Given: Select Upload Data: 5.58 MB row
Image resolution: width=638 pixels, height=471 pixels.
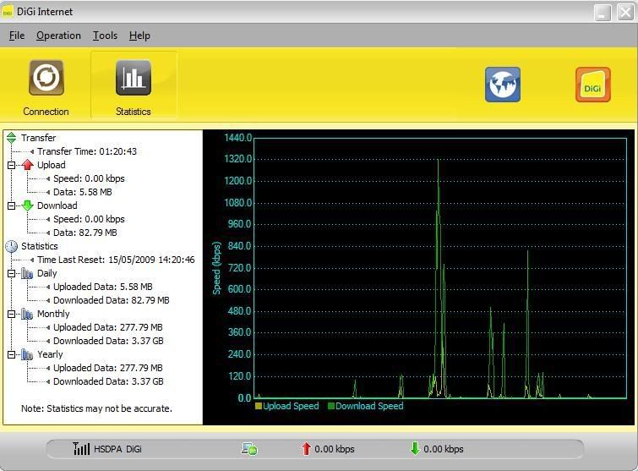Looking at the screenshot, I should coord(83,192).
